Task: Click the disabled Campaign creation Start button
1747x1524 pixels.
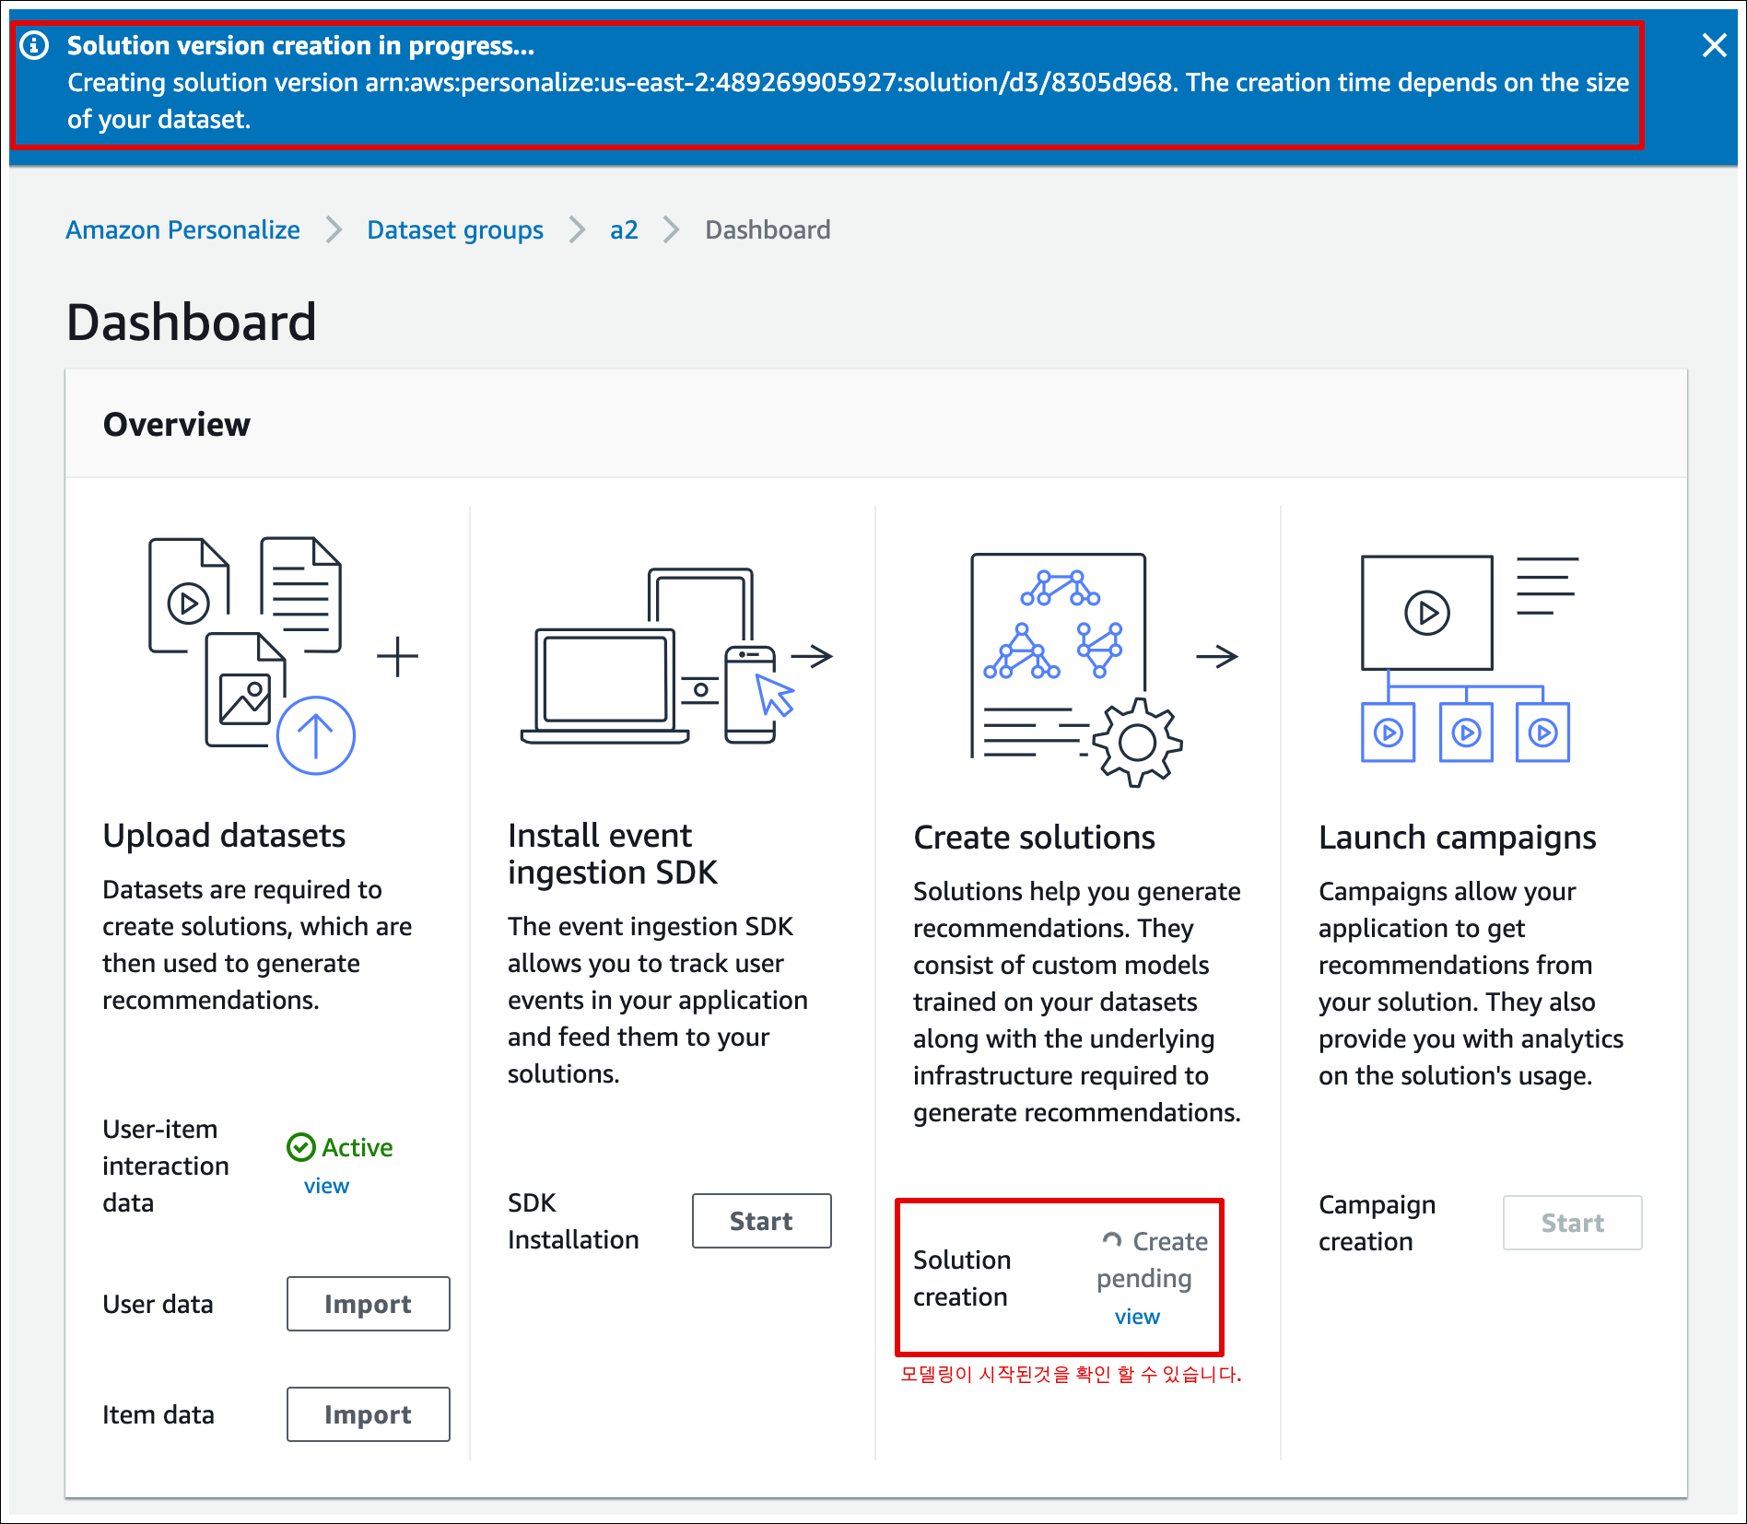Action: (x=1572, y=1223)
